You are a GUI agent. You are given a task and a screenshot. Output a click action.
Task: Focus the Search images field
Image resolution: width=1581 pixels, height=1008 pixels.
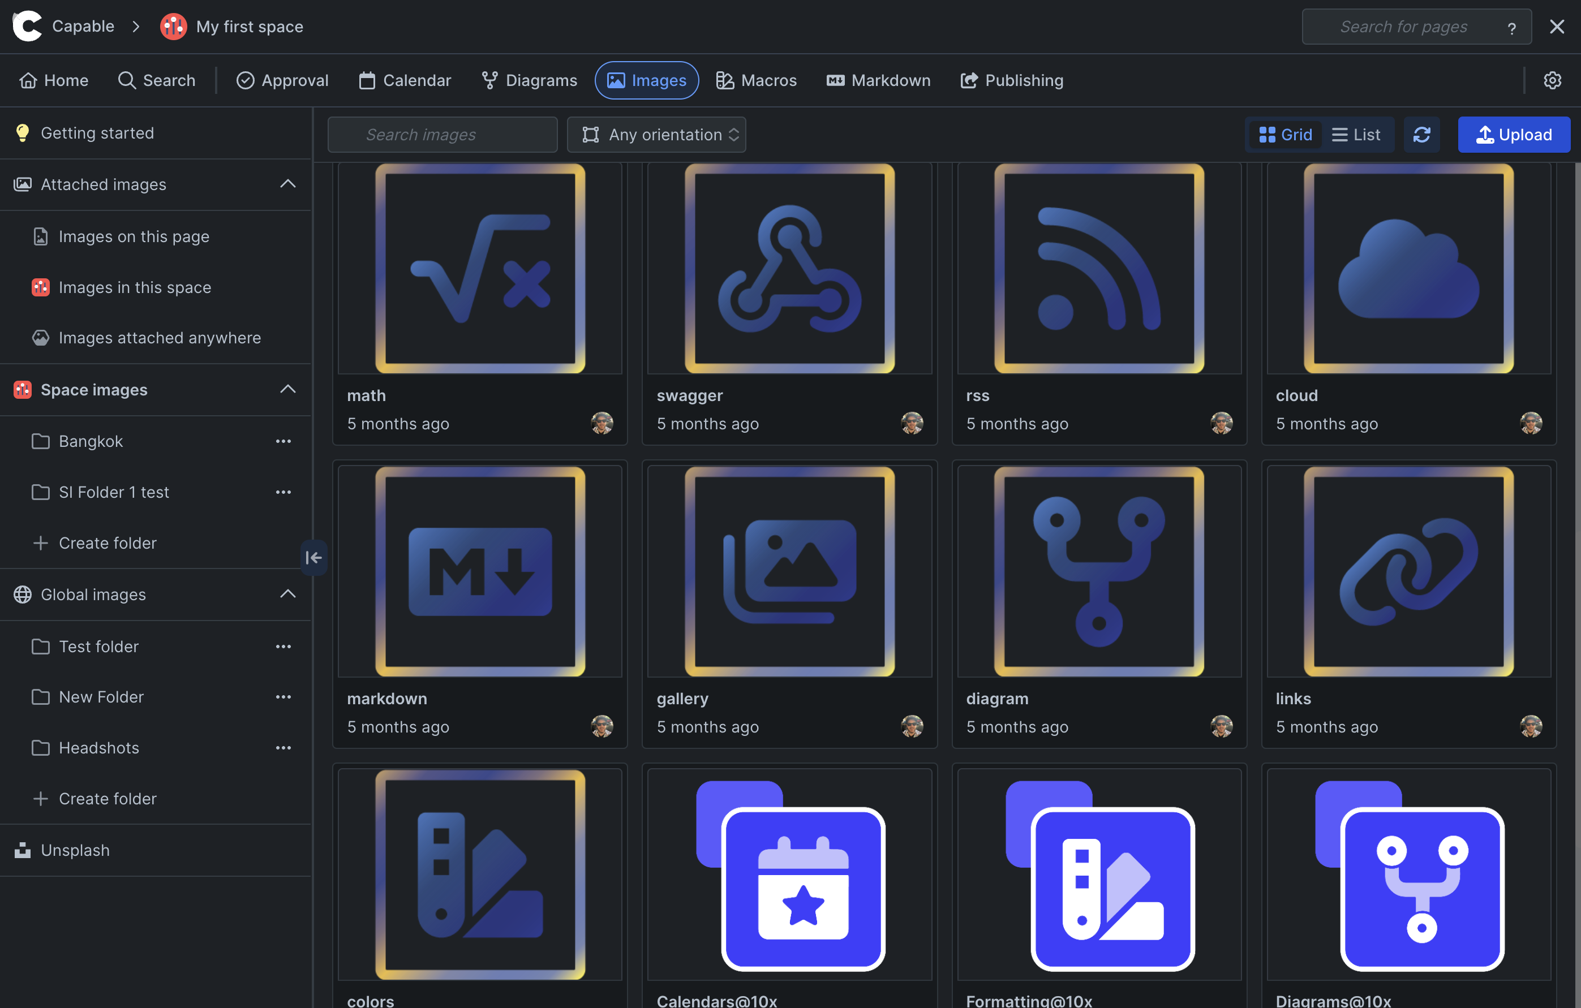click(442, 135)
